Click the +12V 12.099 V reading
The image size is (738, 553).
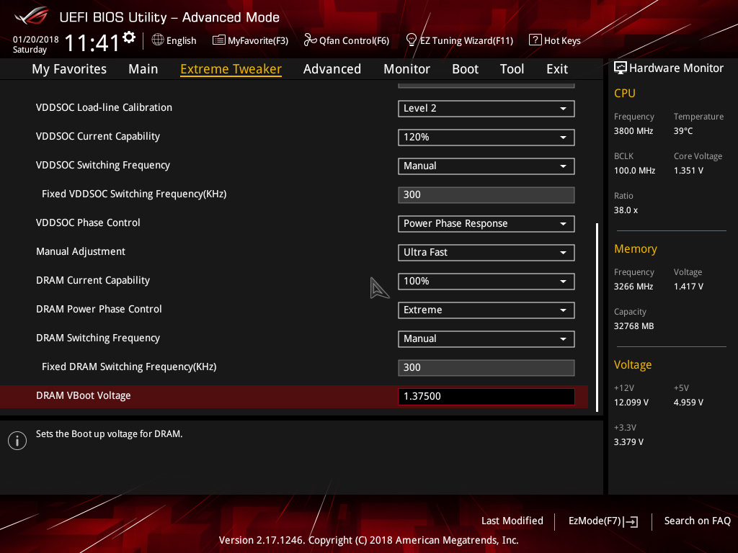(x=631, y=403)
